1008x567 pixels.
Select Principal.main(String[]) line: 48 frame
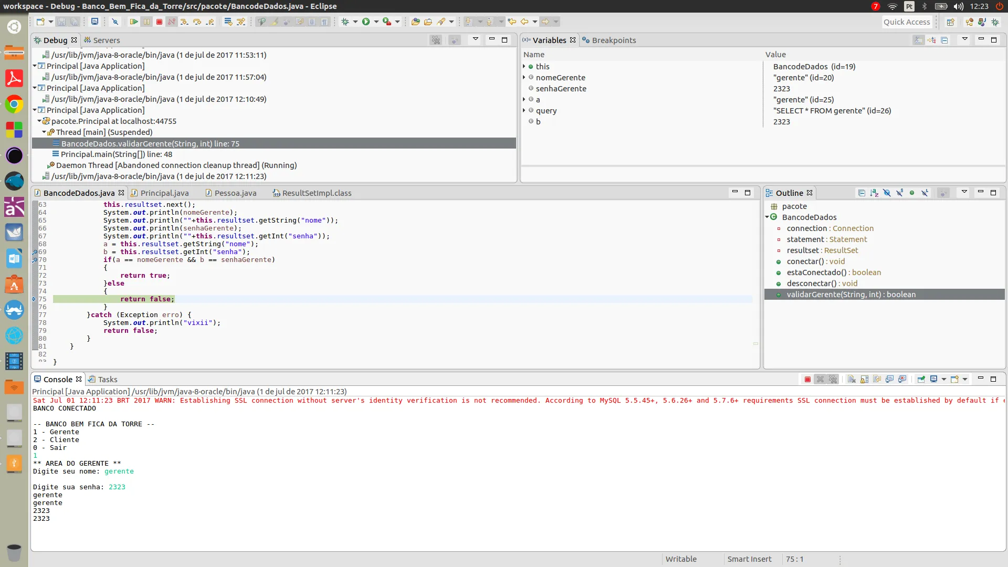pos(116,154)
